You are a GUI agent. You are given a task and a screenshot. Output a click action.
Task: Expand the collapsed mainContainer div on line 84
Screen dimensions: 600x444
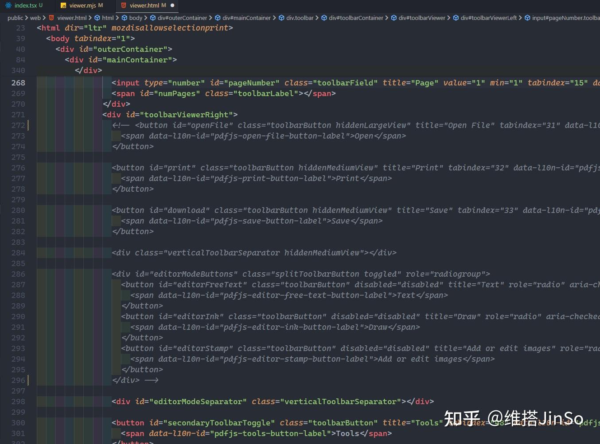point(31,60)
